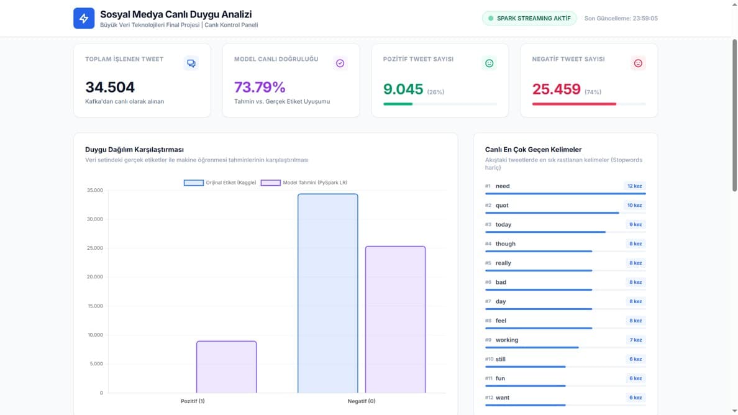This screenshot has height=415, width=738.
Task: Click the '7 kez' badge beside working
Action: click(635, 340)
